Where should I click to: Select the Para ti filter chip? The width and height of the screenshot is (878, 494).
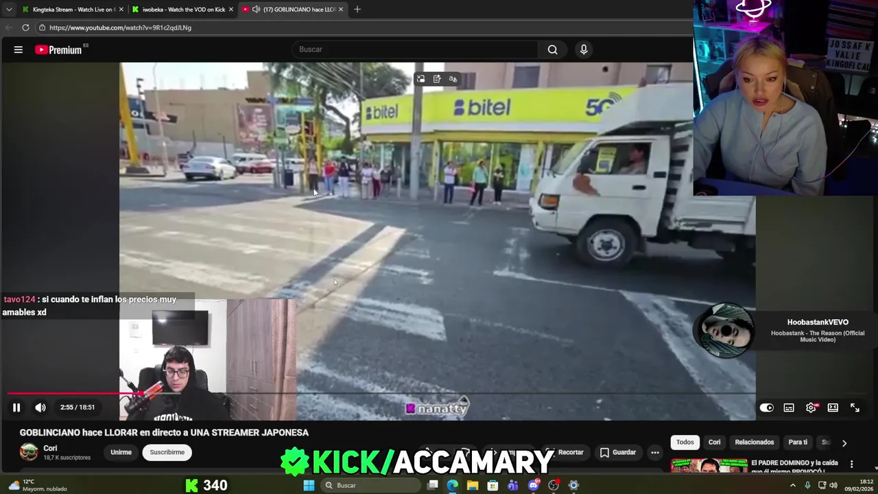798,443
